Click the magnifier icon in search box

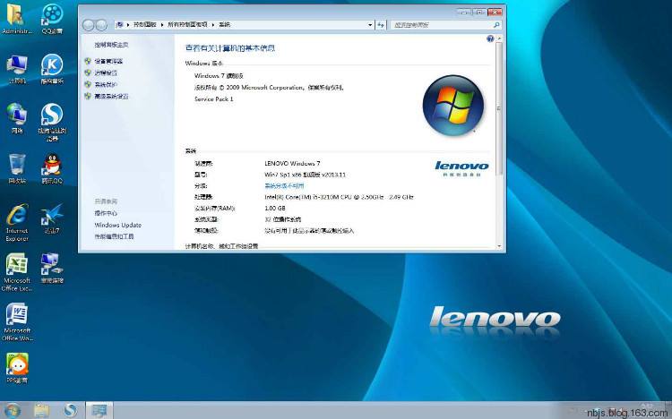click(496, 25)
